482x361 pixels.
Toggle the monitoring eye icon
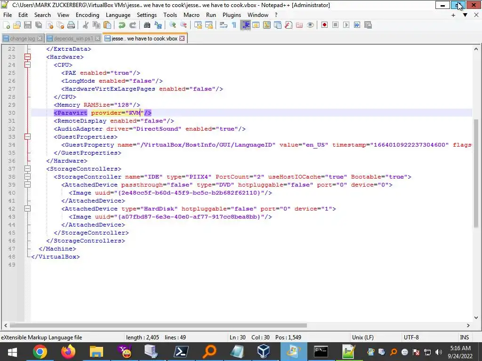point(310,25)
